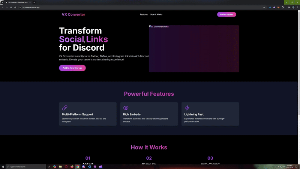Select the VX Converter browser tab
The image size is (300, 169).
click(18, 2)
